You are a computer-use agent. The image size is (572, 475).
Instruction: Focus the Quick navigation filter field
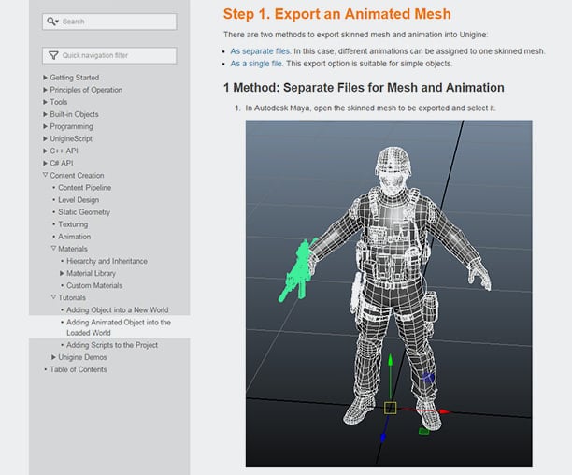[x=109, y=55]
